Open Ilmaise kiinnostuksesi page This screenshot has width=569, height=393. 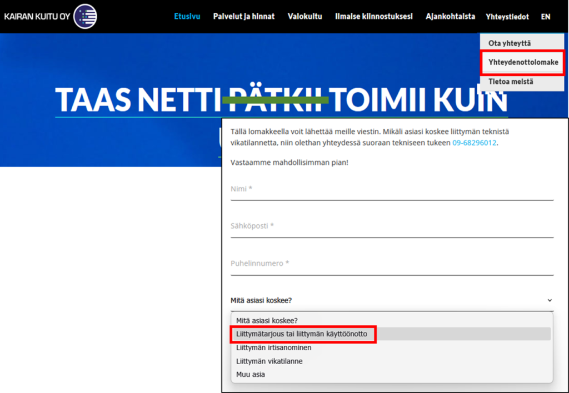pyautogui.click(x=373, y=17)
